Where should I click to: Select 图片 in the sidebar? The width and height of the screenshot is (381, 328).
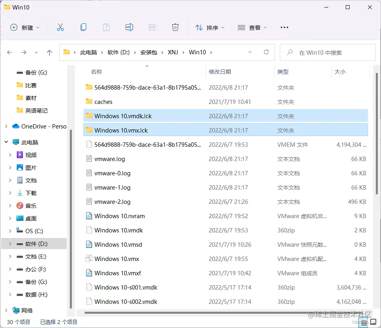pyautogui.click(x=31, y=167)
